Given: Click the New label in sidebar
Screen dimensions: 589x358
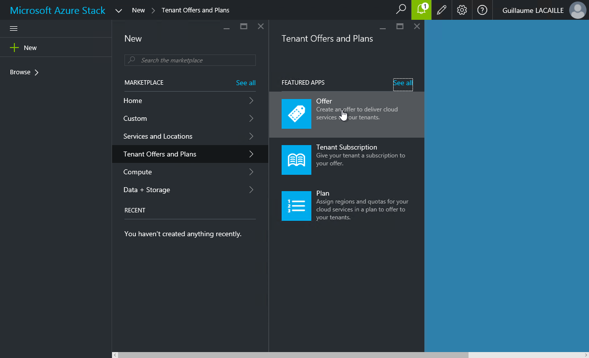Looking at the screenshot, I should tap(30, 48).
